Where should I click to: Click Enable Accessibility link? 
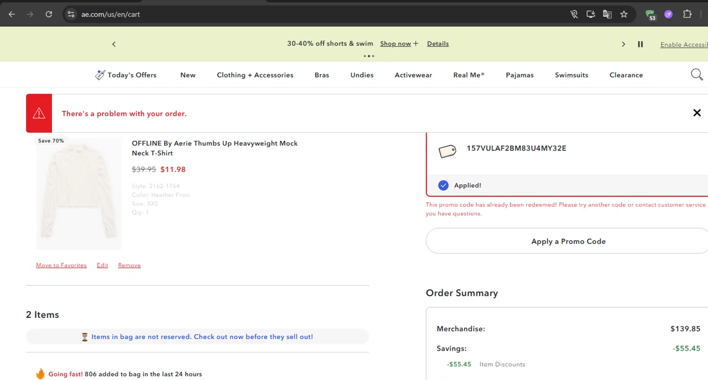(x=684, y=44)
